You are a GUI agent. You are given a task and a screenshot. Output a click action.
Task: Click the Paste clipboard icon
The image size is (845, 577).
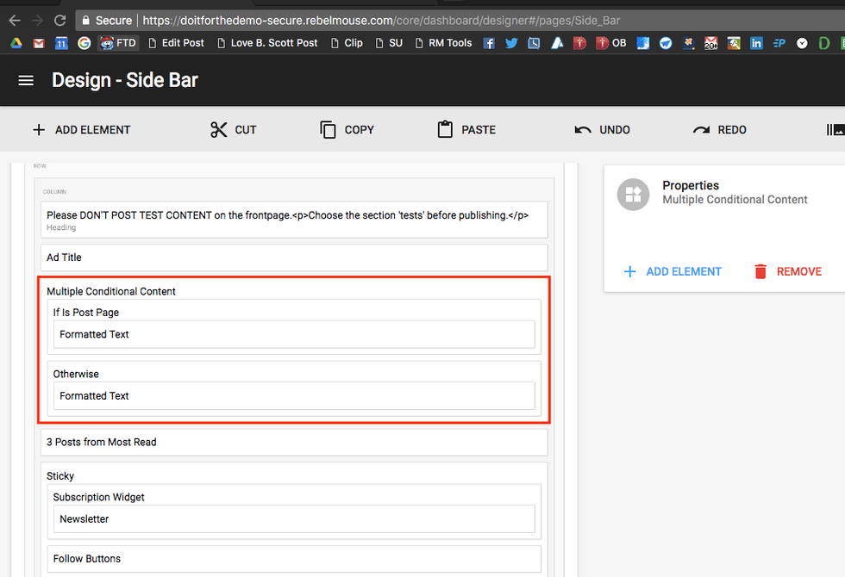click(445, 130)
